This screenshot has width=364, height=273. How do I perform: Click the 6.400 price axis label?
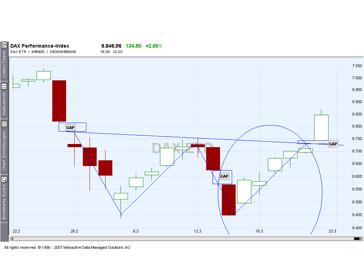(357, 228)
